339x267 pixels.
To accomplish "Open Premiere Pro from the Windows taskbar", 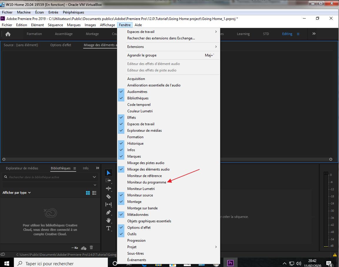I will tap(230, 263).
